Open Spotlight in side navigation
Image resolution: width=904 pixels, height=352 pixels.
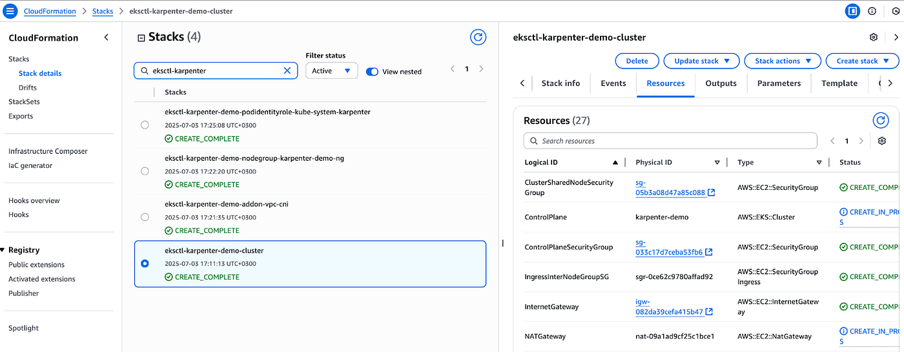[23, 328]
